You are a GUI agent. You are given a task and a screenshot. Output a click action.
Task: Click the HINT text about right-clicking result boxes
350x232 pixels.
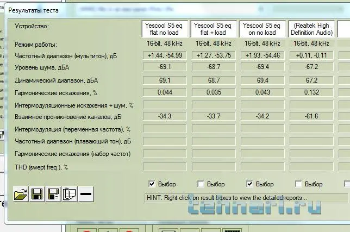(227, 198)
